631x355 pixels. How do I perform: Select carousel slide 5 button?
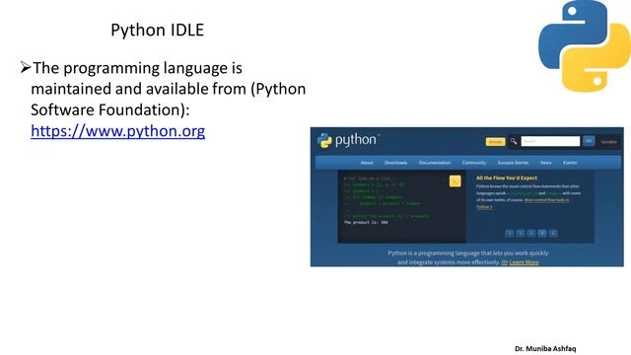[x=553, y=233]
